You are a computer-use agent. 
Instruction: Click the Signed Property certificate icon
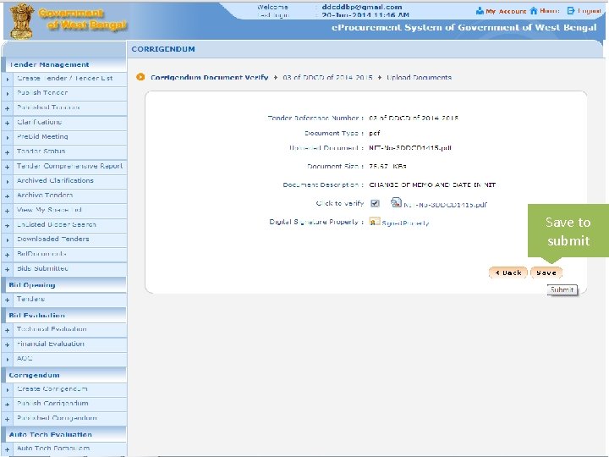pos(375,222)
